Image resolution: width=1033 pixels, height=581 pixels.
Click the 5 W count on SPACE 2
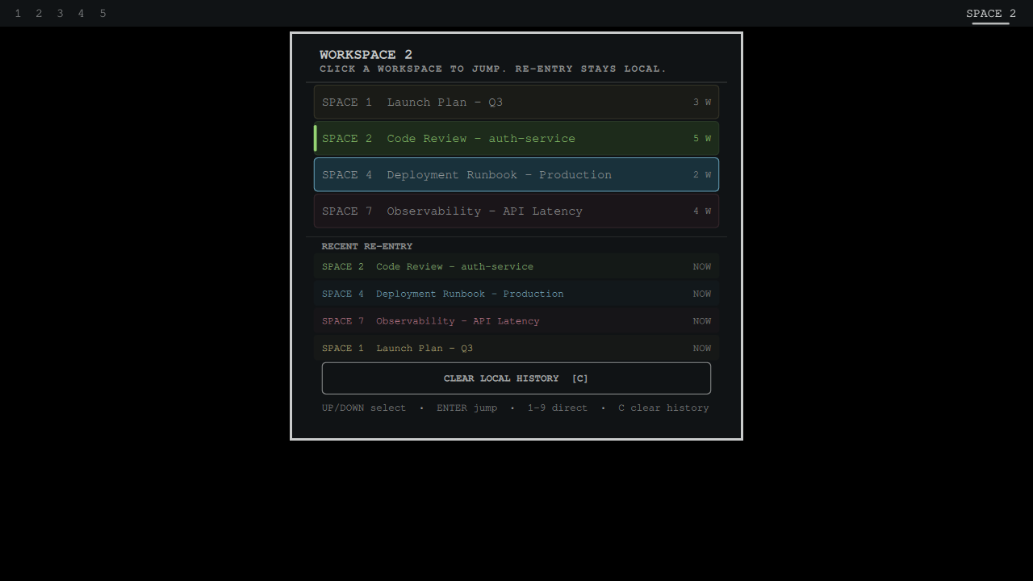(x=702, y=139)
